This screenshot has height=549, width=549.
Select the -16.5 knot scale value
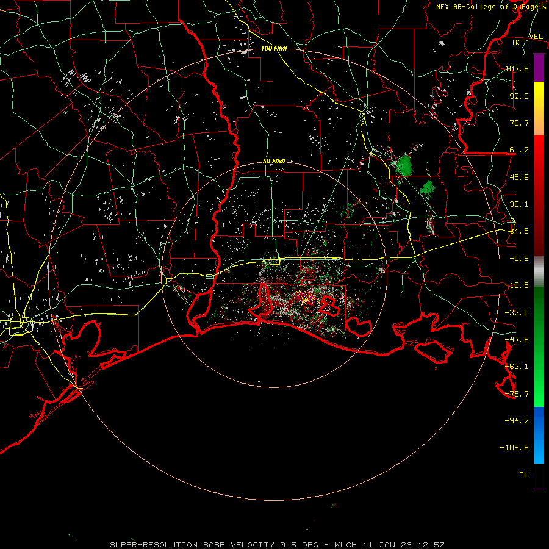pos(517,285)
